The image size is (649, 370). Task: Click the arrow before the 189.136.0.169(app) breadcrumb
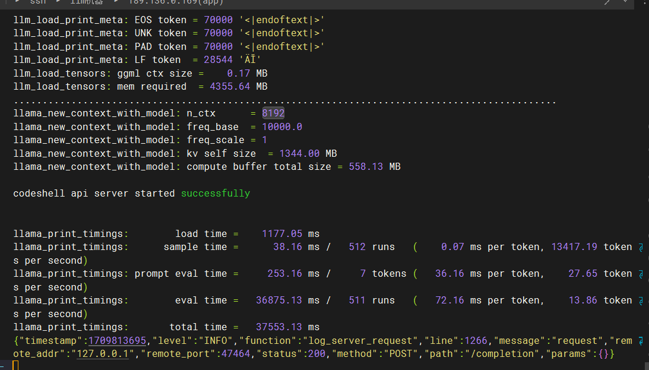(x=116, y=1)
